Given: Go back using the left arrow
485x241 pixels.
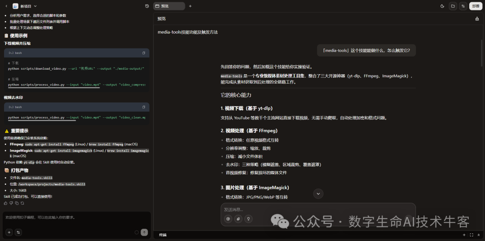Looking at the screenshot, I should [x=6, y=6].
